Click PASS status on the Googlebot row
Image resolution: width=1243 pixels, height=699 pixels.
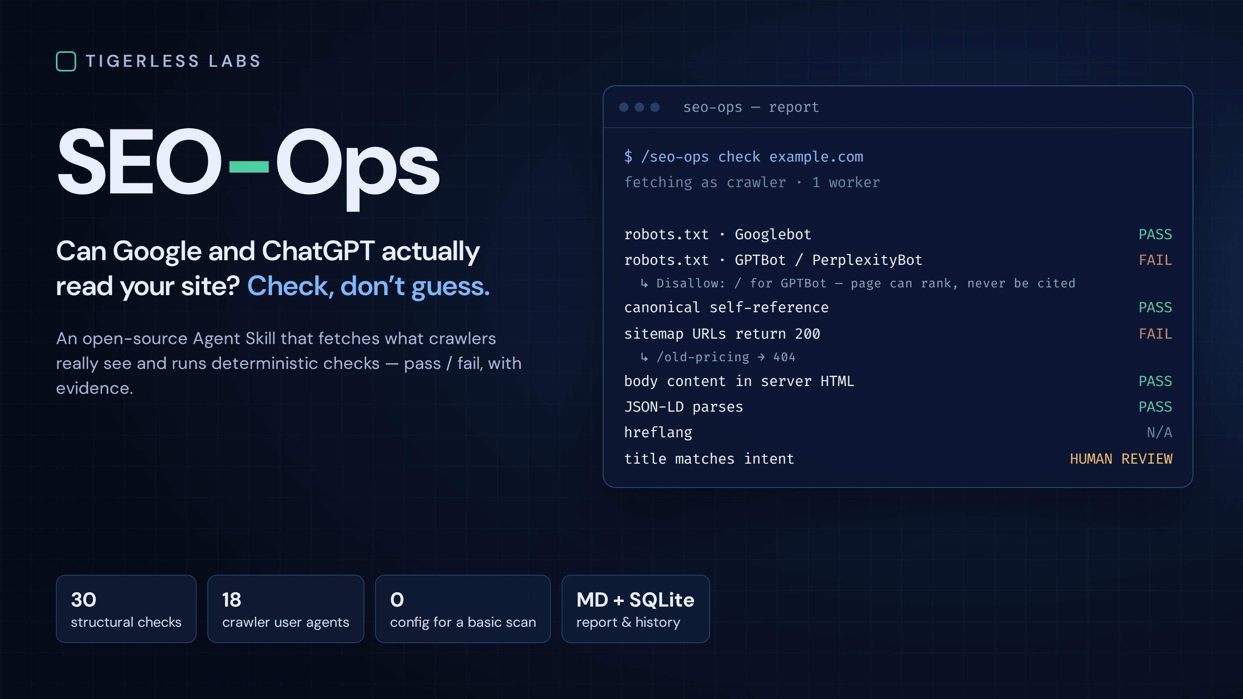[x=1155, y=235]
